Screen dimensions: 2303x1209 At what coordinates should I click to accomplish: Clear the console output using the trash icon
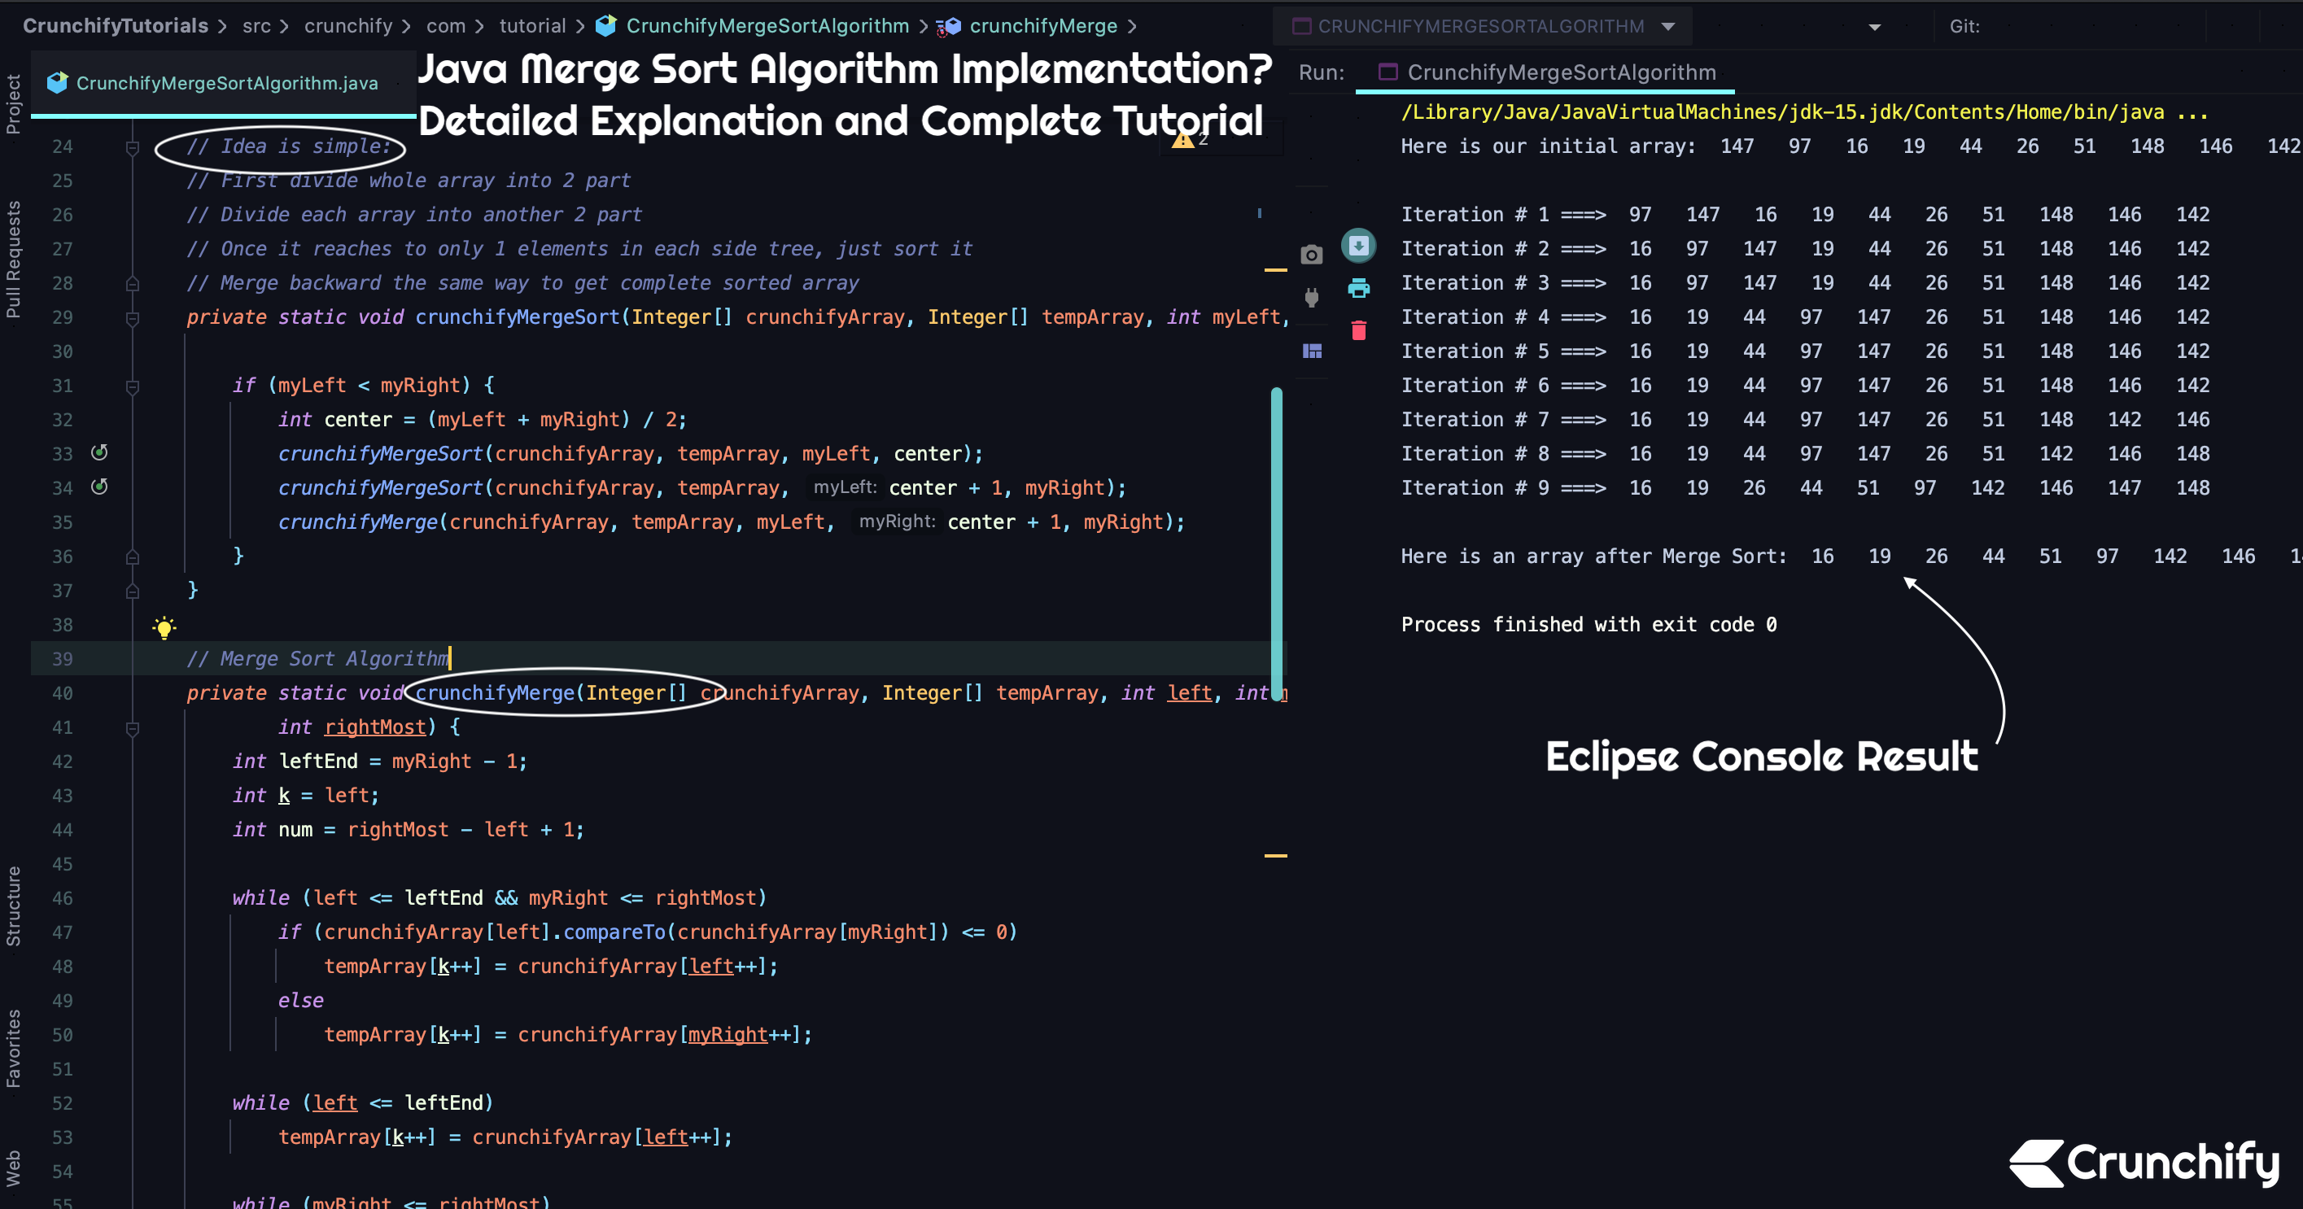tap(1359, 330)
